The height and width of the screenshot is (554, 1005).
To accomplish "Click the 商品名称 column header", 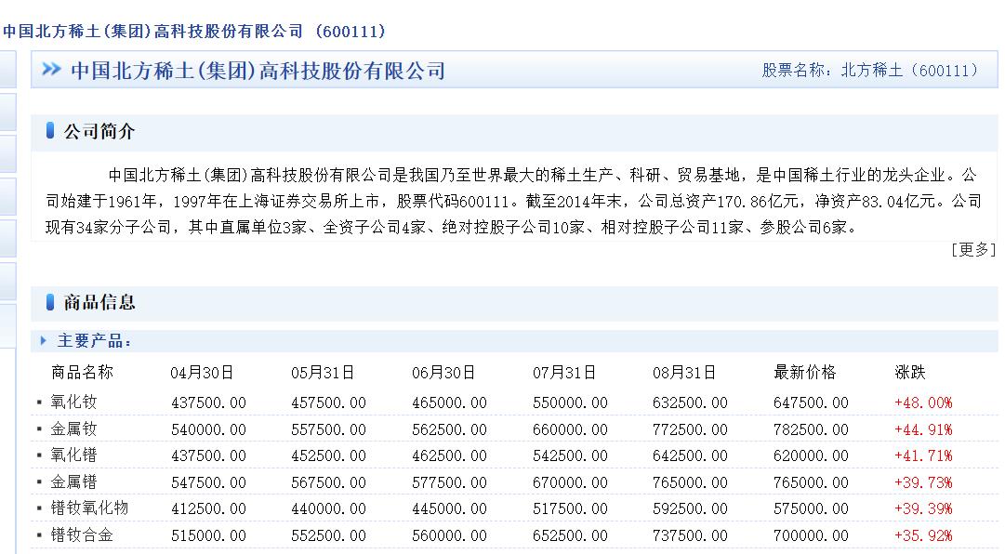I will pyautogui.click(x=82, y=372).
